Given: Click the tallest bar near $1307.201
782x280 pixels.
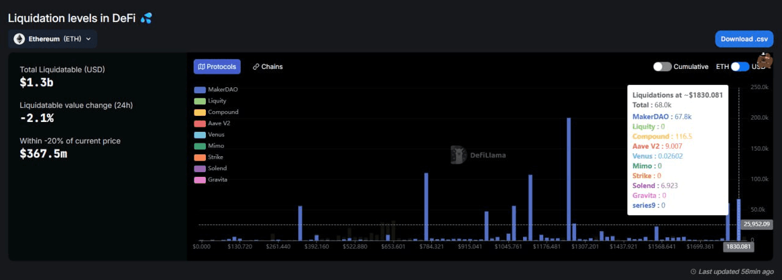Looking at the screenshot, I should 569,179.
